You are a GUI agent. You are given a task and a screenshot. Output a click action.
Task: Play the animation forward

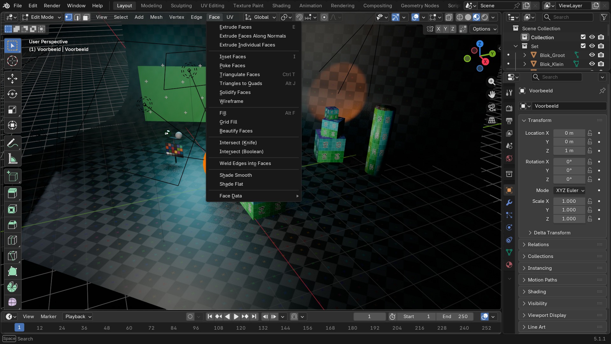(x=236, y=317)
